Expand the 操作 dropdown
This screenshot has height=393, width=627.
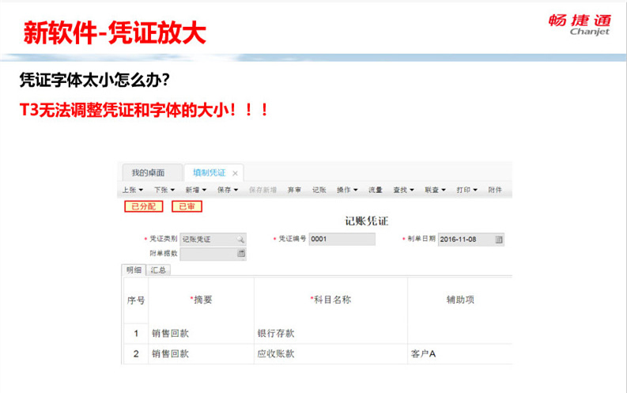tap(347, 190)
